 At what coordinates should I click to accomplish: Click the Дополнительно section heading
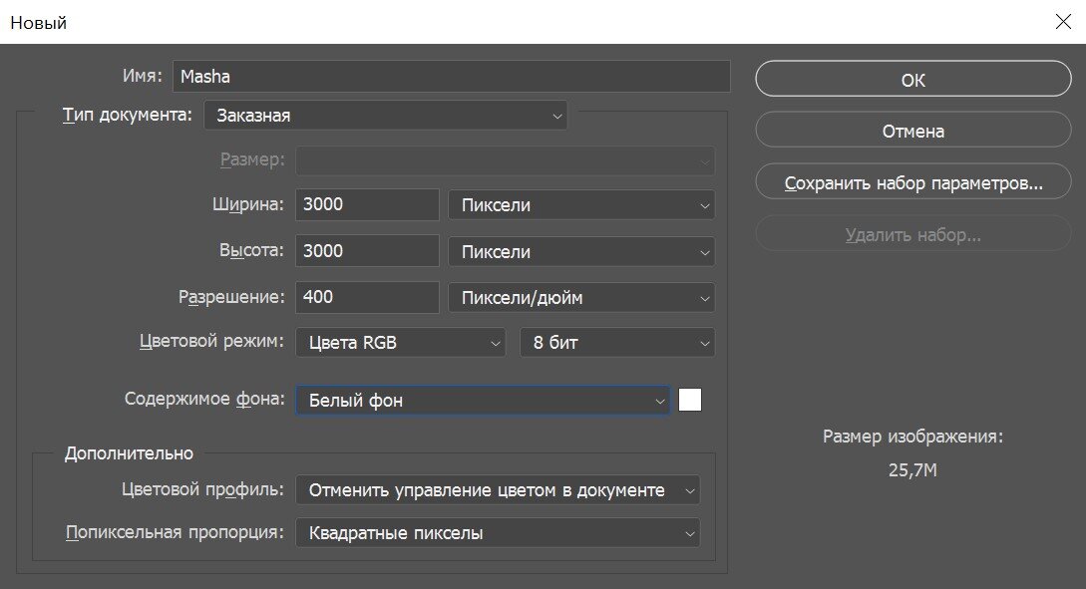[129, 453]
